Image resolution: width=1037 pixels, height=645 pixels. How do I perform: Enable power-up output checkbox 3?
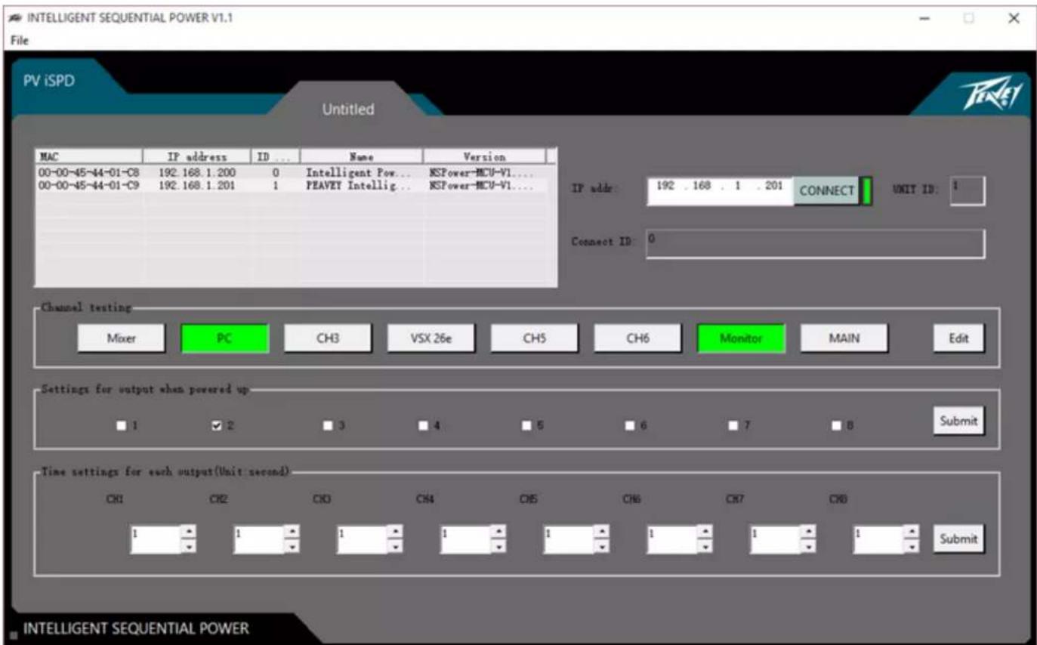click(327, 426)
